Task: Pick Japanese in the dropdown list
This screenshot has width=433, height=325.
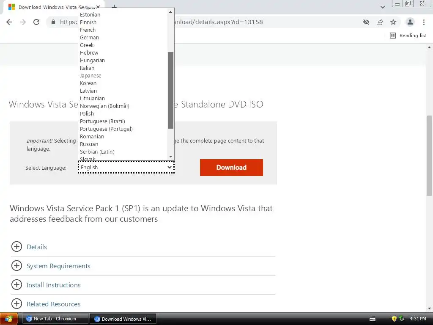Action: [x=123, y=75]
